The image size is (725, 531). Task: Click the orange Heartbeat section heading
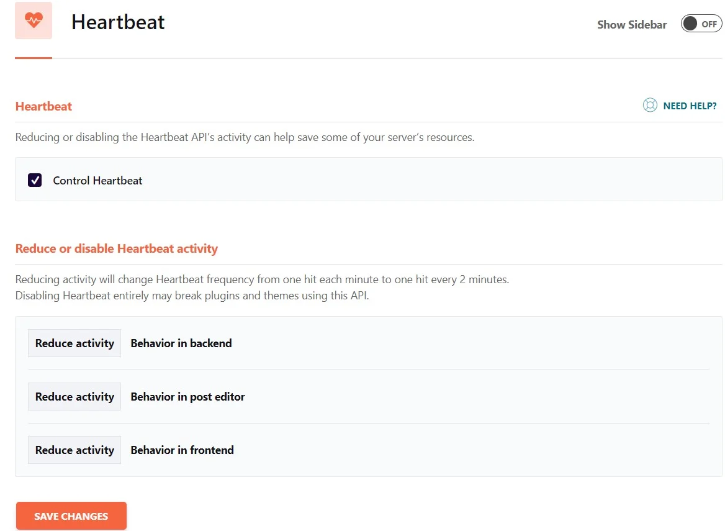pyautogui.click(x=43, y=106)
